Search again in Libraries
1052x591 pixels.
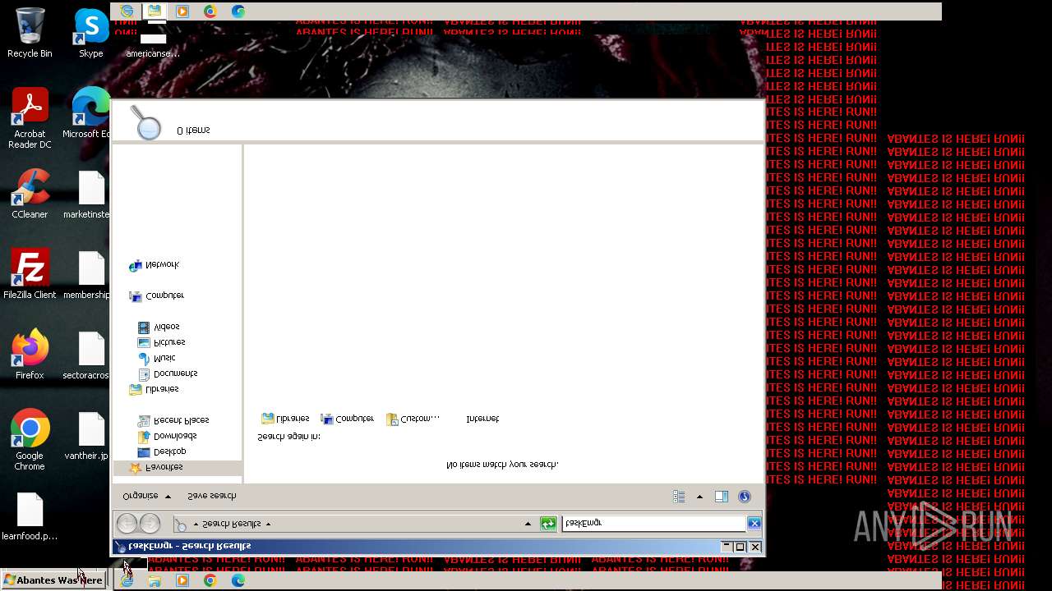point(285,419)
